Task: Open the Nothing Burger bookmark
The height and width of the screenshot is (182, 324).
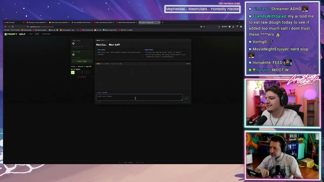Action: [26, 30]
